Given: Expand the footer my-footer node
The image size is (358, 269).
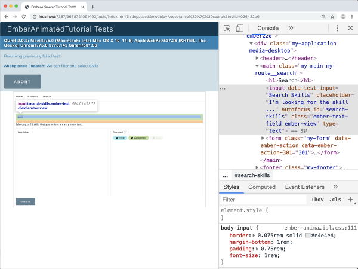Looking at the screenshot, I should click(x=257, y=167).
